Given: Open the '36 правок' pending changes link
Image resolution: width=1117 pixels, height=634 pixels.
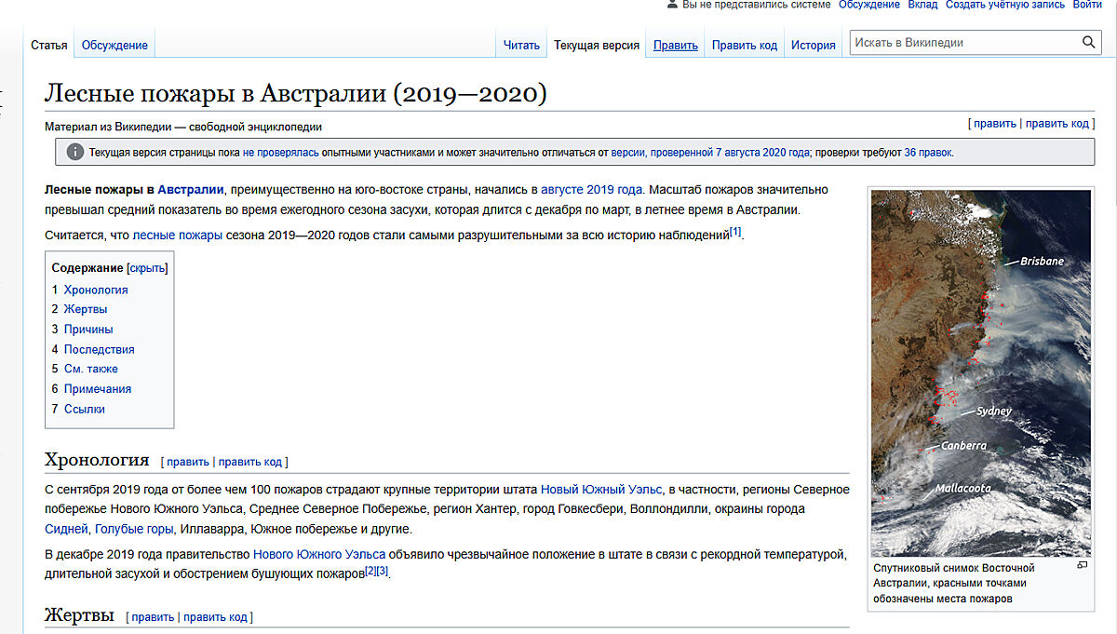Looking at the screenshot, I should [x=928, y=153].
